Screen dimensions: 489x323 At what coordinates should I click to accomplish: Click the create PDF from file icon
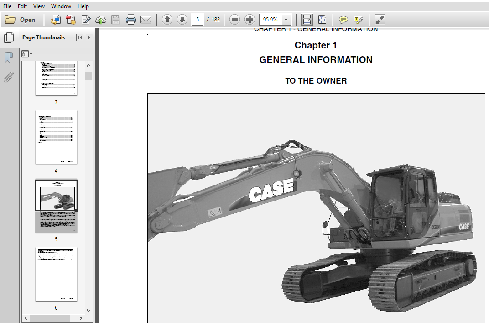click(x=56, y=20)
